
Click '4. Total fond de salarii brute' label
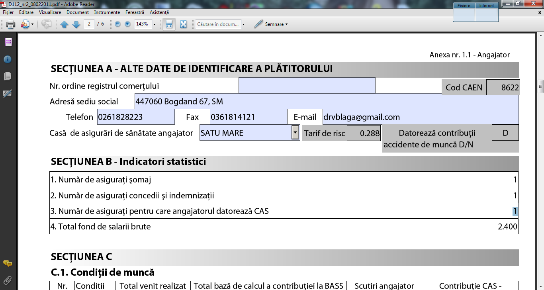point(101,227)
